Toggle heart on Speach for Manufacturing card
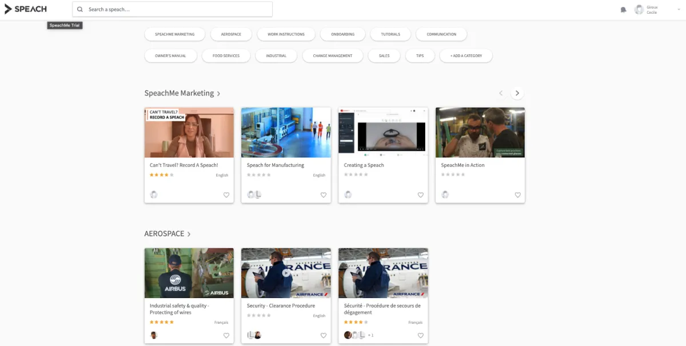Screen dimensions: 686x346 [x=324, y=195]
